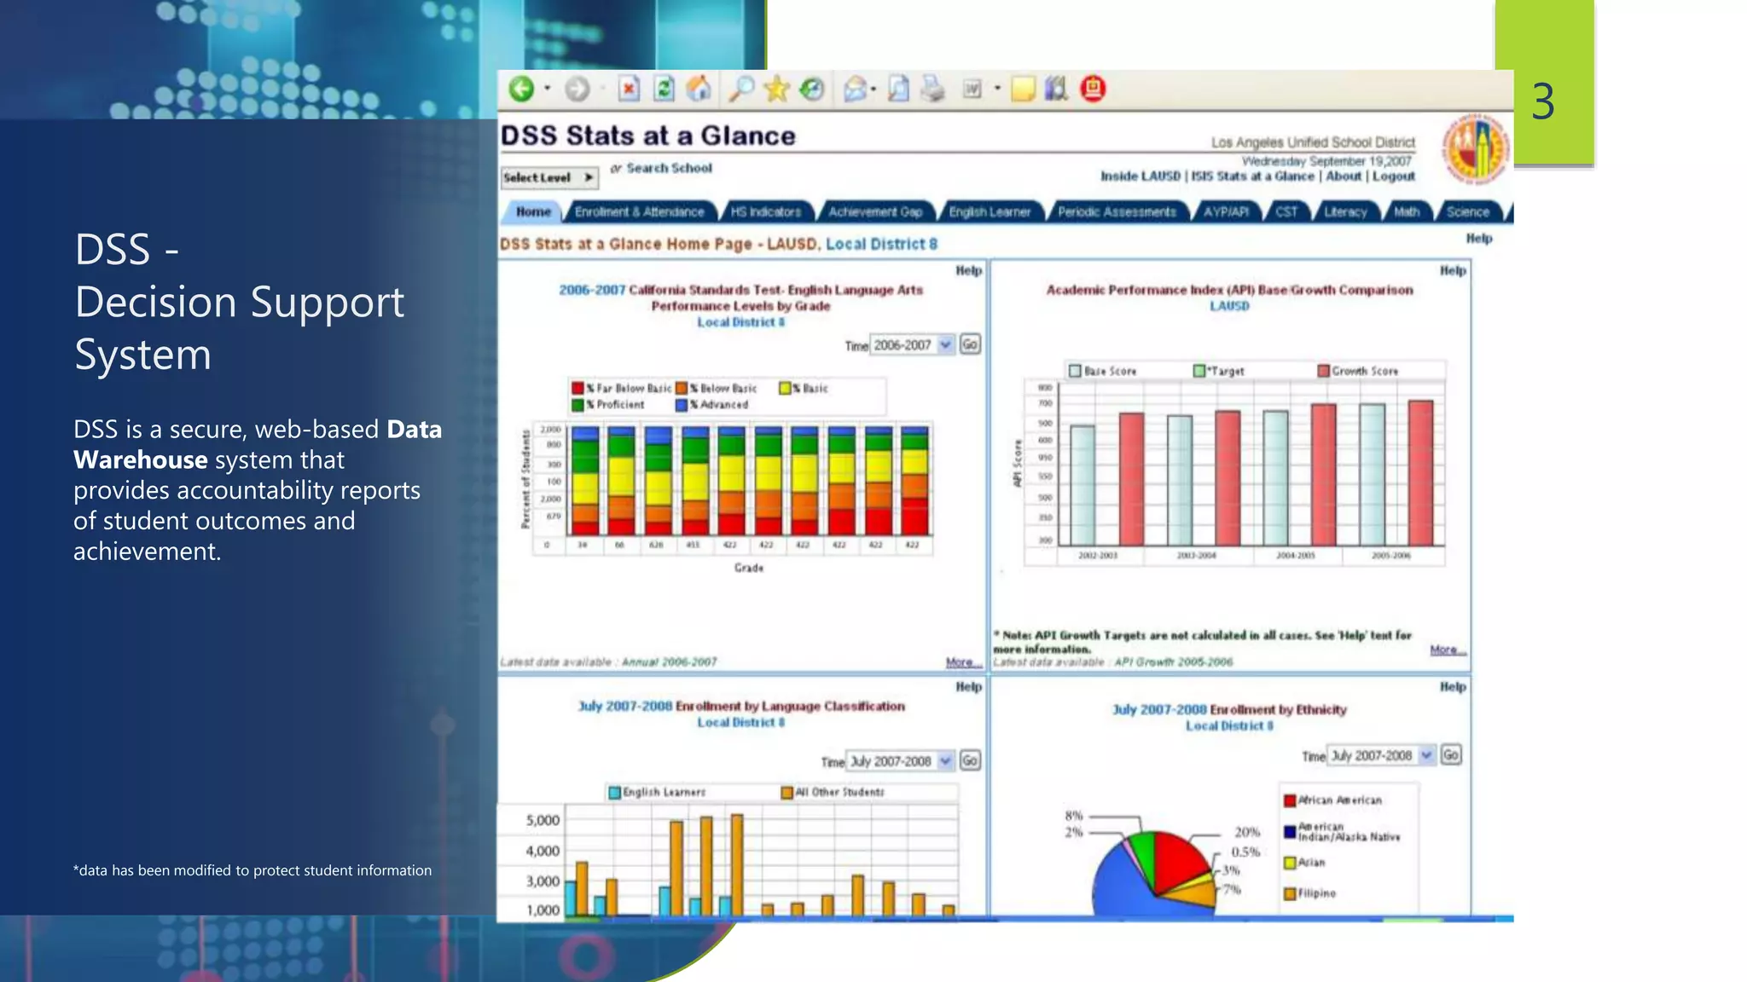Click the yellow note toolbar icon

[x=1023, y=89]
